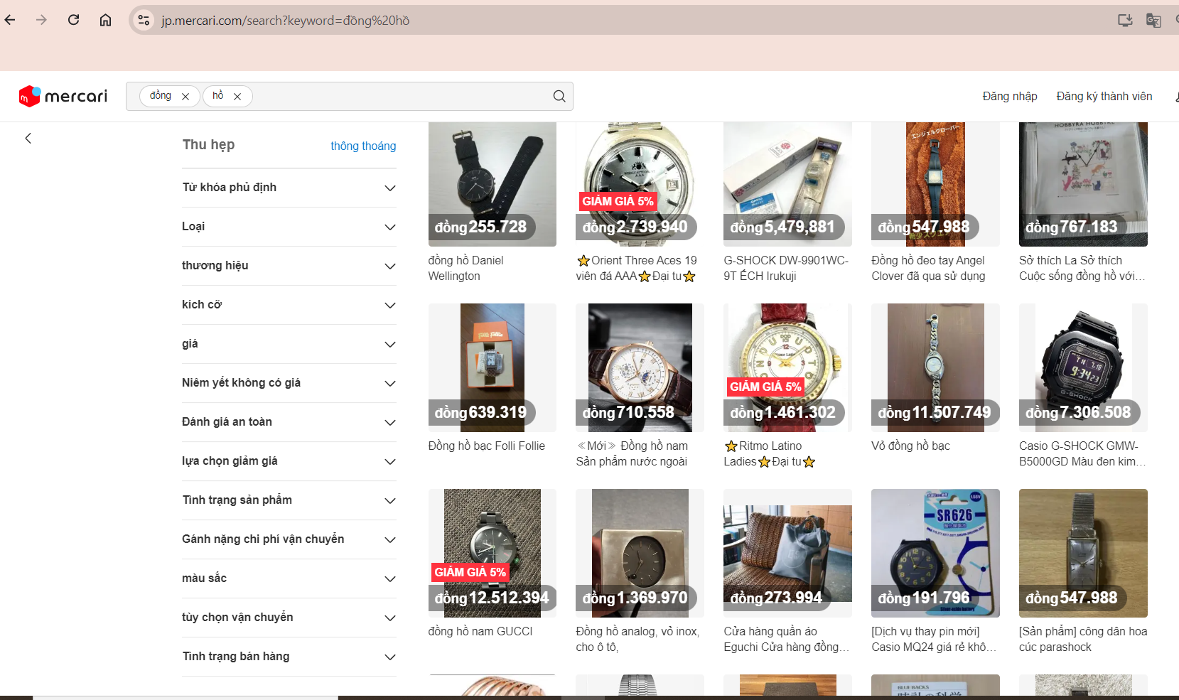Click the 'thông thoáng' clear filters link

click(363, 146)
